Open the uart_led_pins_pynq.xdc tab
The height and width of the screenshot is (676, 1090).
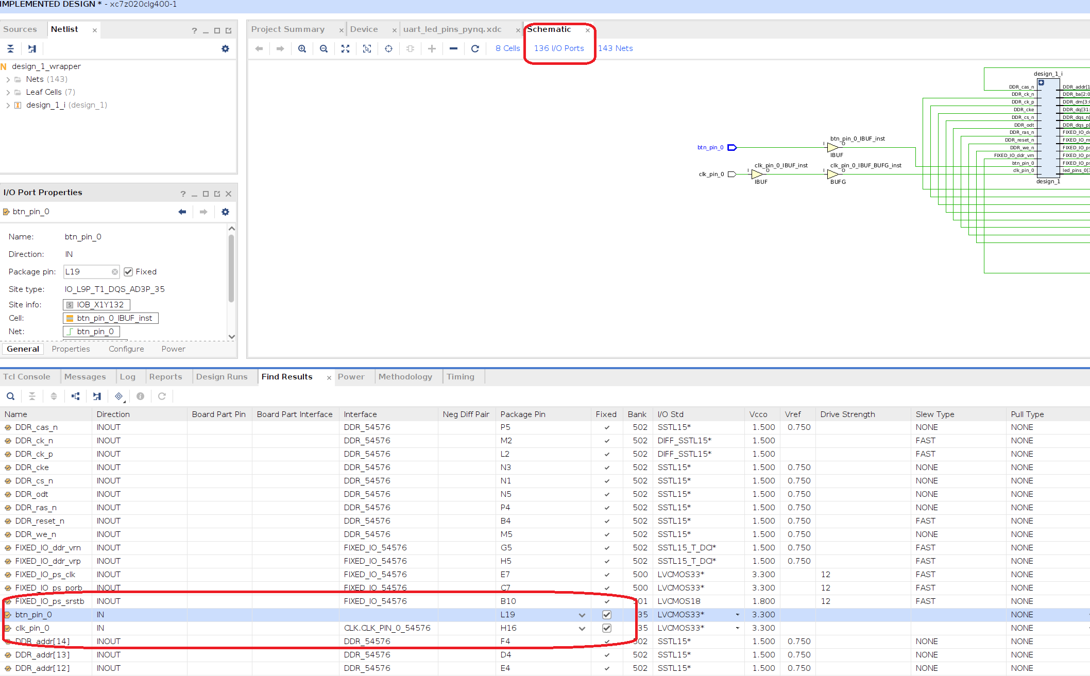pyautogui.click(x=452, y=29)
